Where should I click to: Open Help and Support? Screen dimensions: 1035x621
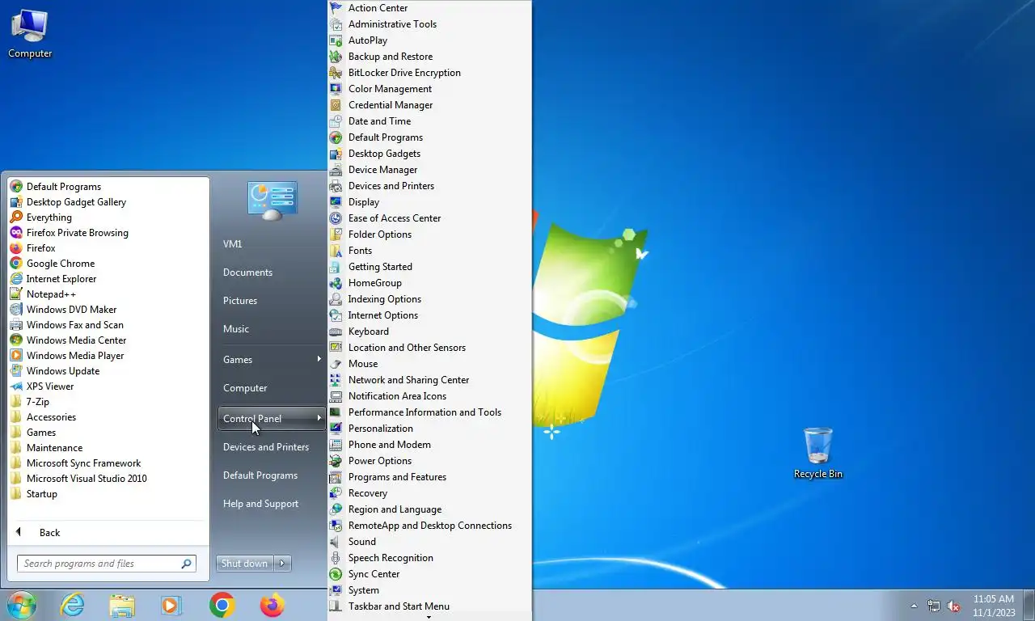pyautogui.click(x=271, y=504)
